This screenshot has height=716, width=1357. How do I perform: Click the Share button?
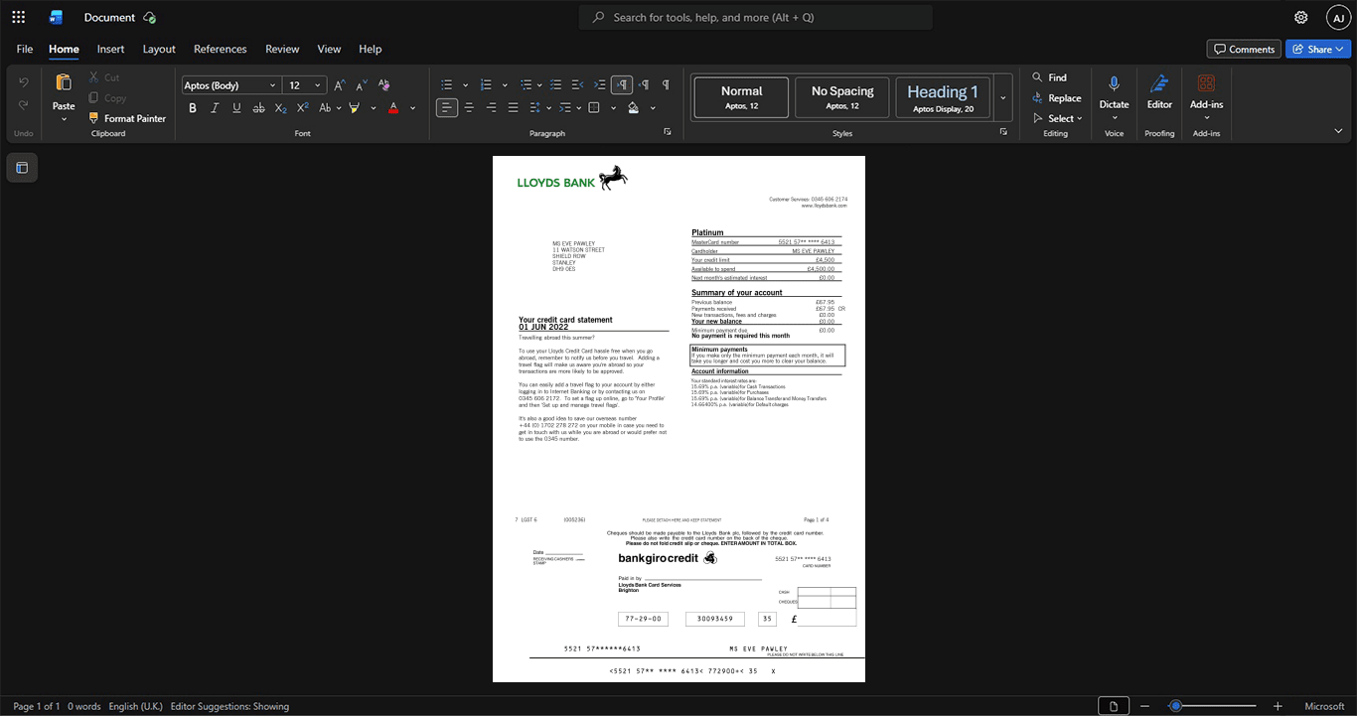[x=1318, y=49]
